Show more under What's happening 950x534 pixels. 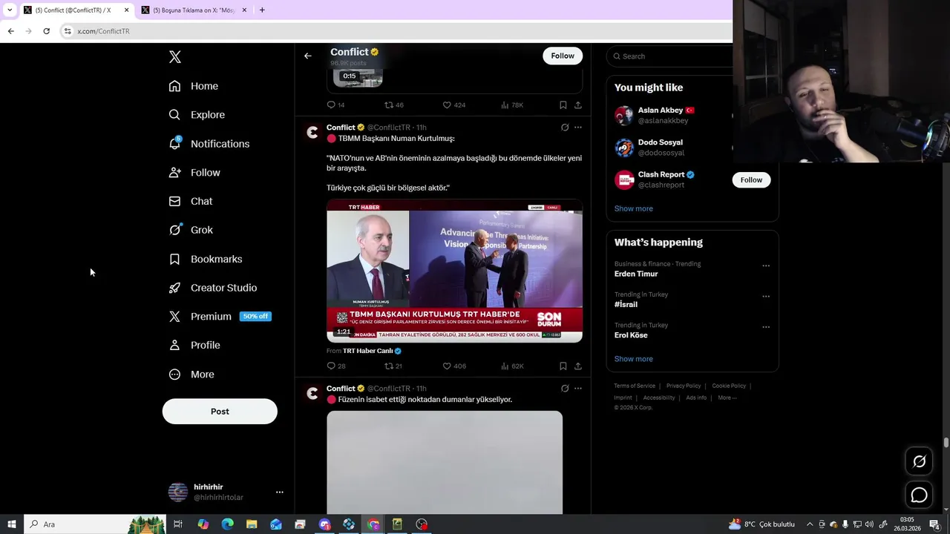pos(634,359)
